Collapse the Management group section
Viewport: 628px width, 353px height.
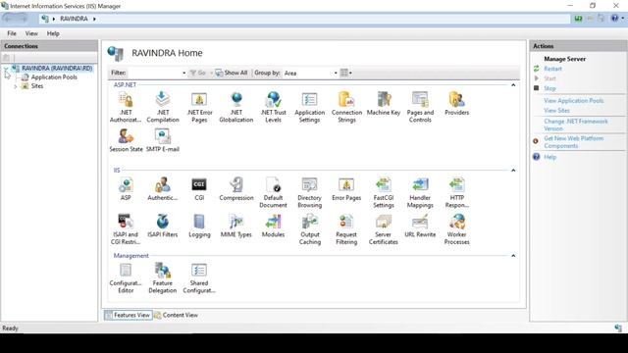(x=513, y=255)
